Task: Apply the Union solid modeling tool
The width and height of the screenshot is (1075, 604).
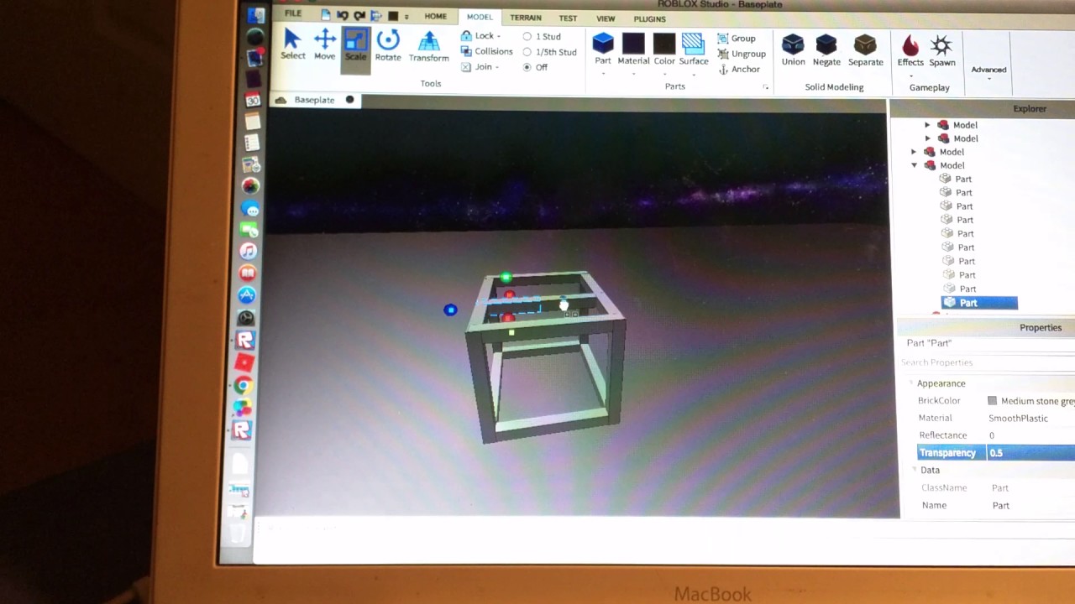Action: (793, 49)
